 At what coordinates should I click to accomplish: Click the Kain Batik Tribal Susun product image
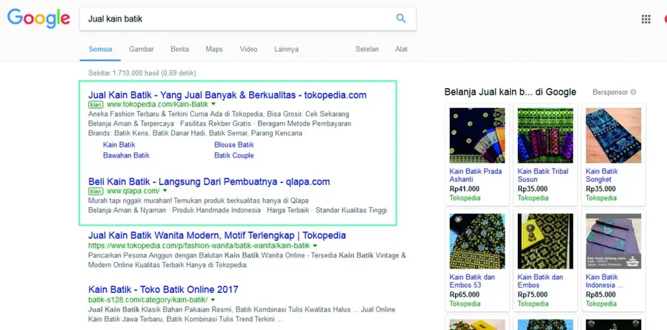pyautogui.click(x=545, y=135)
